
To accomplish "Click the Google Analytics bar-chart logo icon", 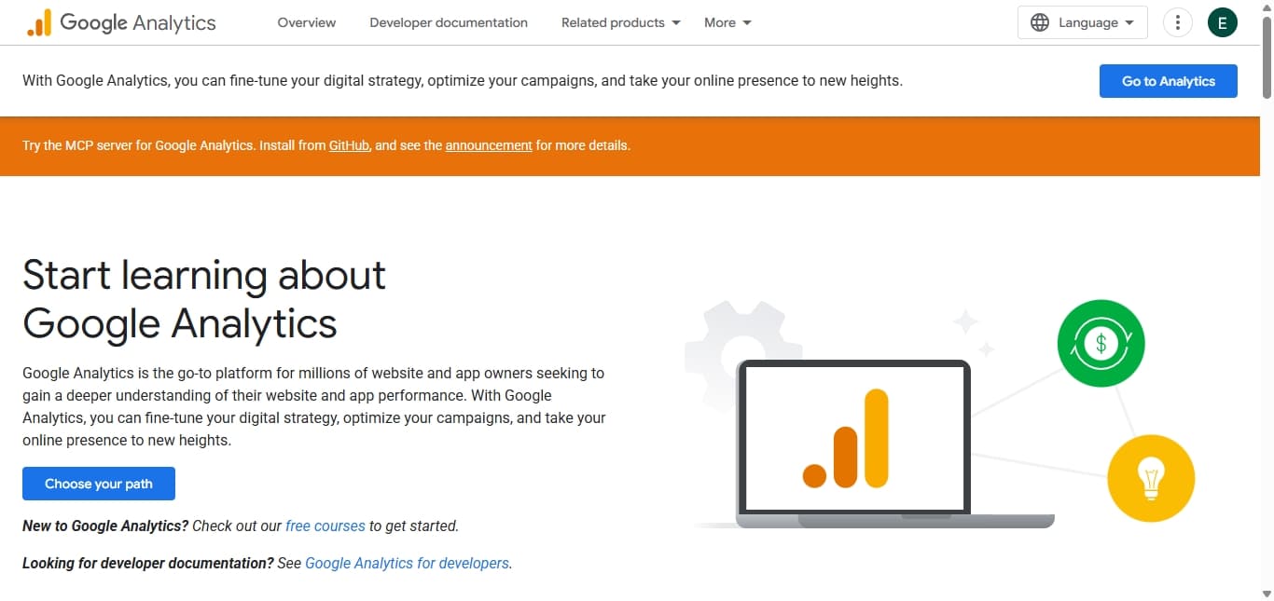I will 39,22.
